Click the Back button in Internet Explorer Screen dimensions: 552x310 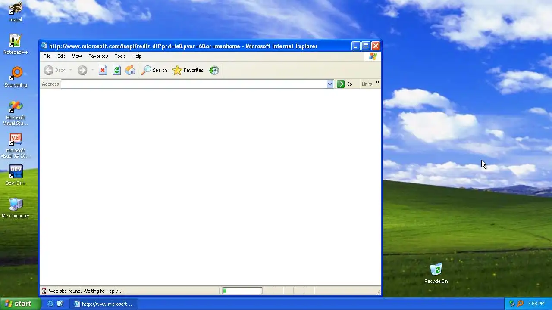pyautogui.click(x=54, y=70)
